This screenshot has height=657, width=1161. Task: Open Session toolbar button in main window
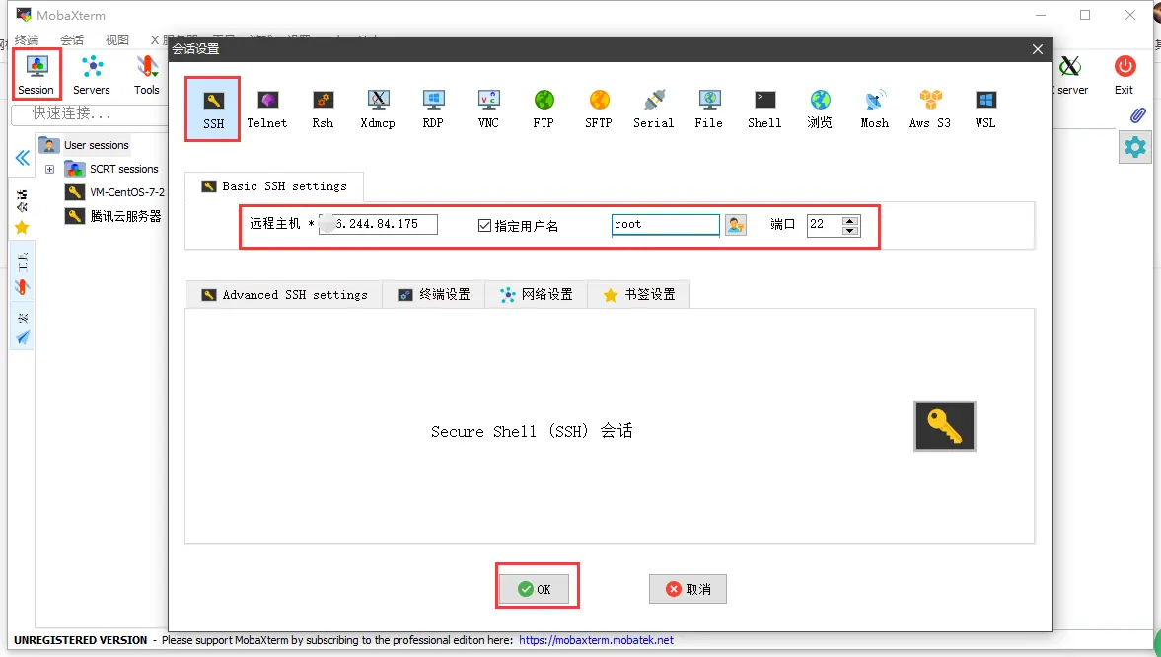click(36, 74)
